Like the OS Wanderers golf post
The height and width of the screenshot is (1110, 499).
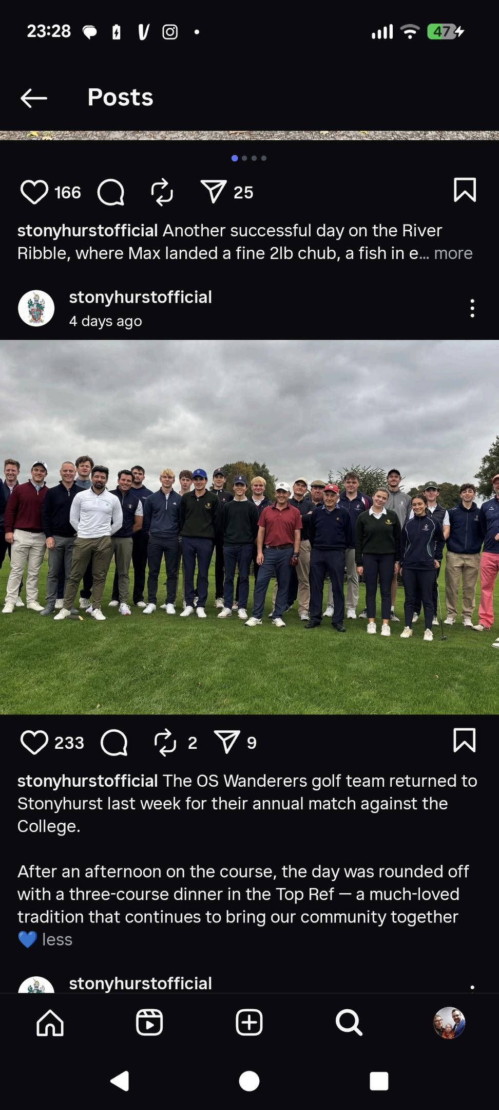point(34,743)
